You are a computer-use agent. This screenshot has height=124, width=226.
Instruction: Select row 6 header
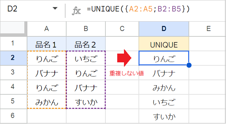tap(14, 116)
